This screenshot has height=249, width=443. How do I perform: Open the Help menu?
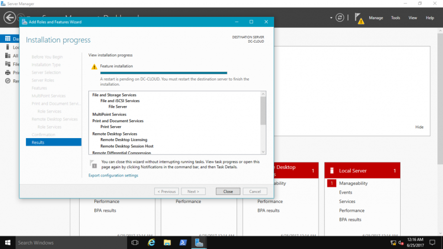coord(430,18)
